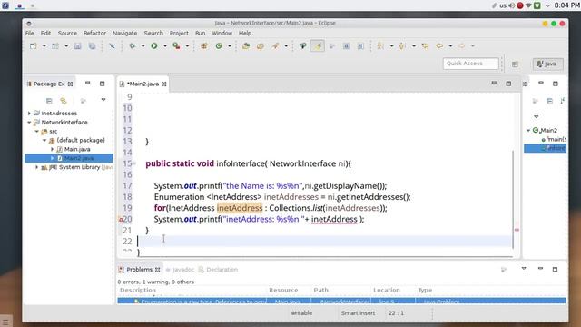
Task: Open the Debug configurations dropdown arrow
Action: point(143,46)
